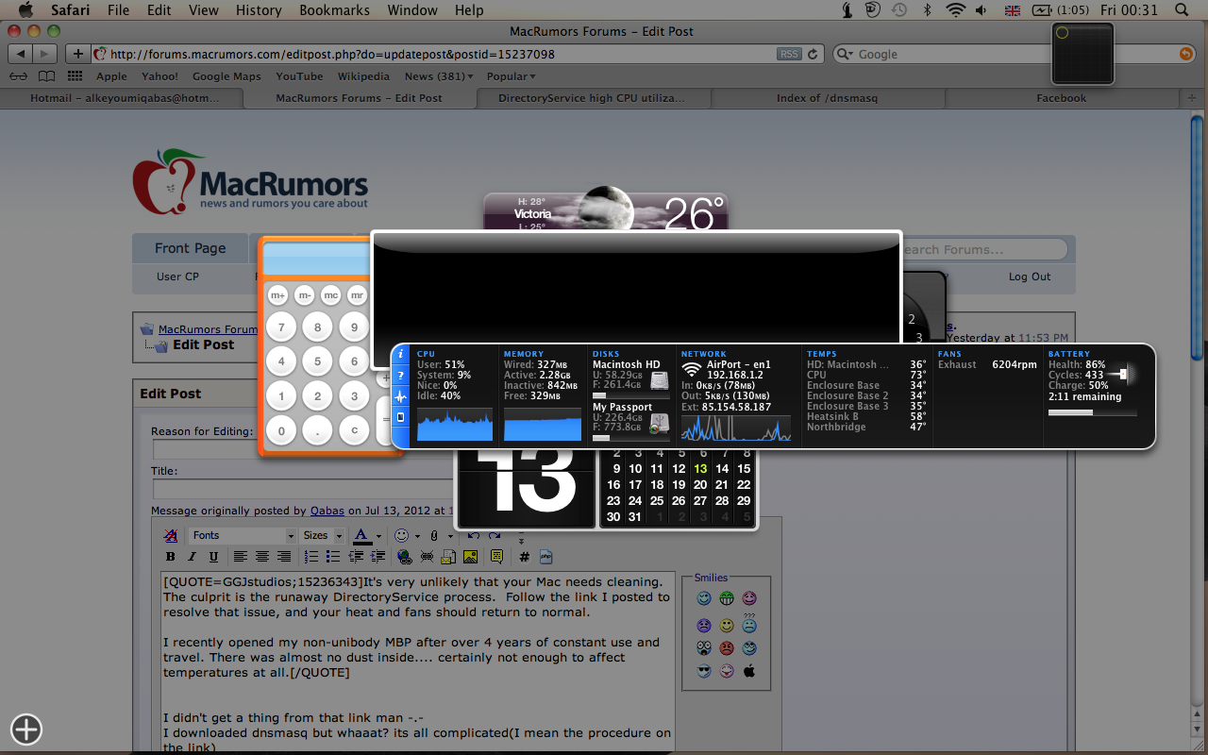Toggle italic formatting in post editor

pos(193,557)
